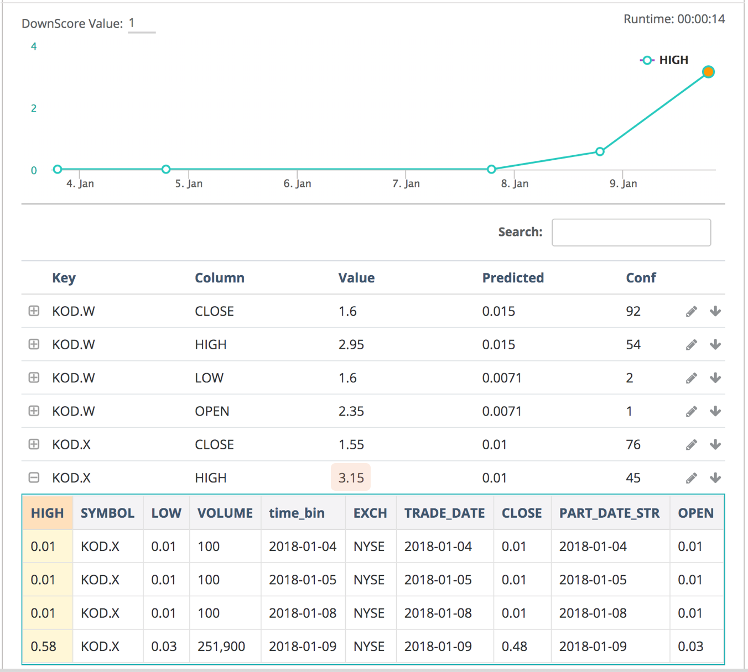This screenshot has height=672, width=748.
Task: Click the download arrow beside KOD.X CLOSE
Action: pyautogui.click(x=715, y=444)
